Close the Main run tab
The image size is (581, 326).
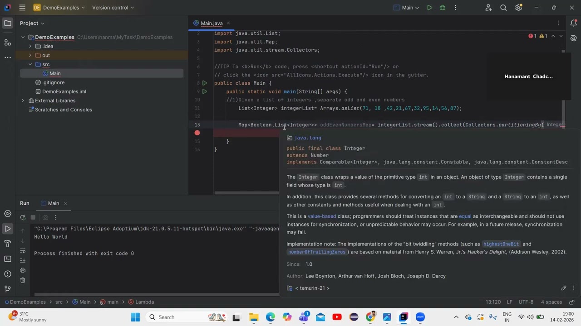(x=65, y=203)
